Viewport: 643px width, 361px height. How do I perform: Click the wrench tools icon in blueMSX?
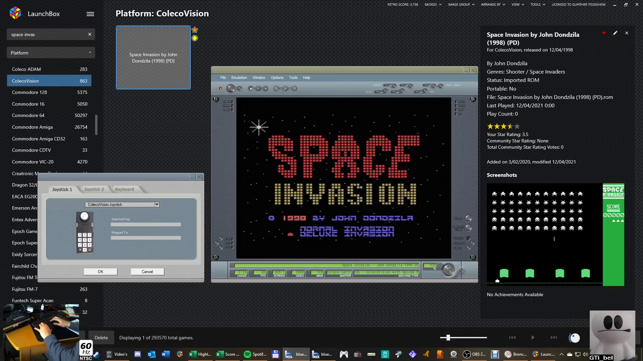click(285, 89)
